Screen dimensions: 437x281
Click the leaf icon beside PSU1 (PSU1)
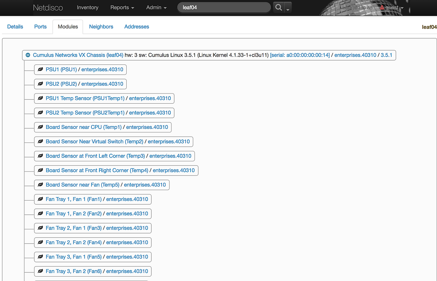click(x=40, y=70)
